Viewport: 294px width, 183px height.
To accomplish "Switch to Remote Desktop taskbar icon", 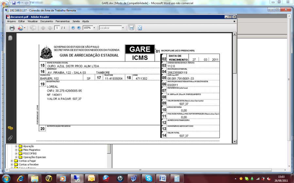I will [77, 178].
